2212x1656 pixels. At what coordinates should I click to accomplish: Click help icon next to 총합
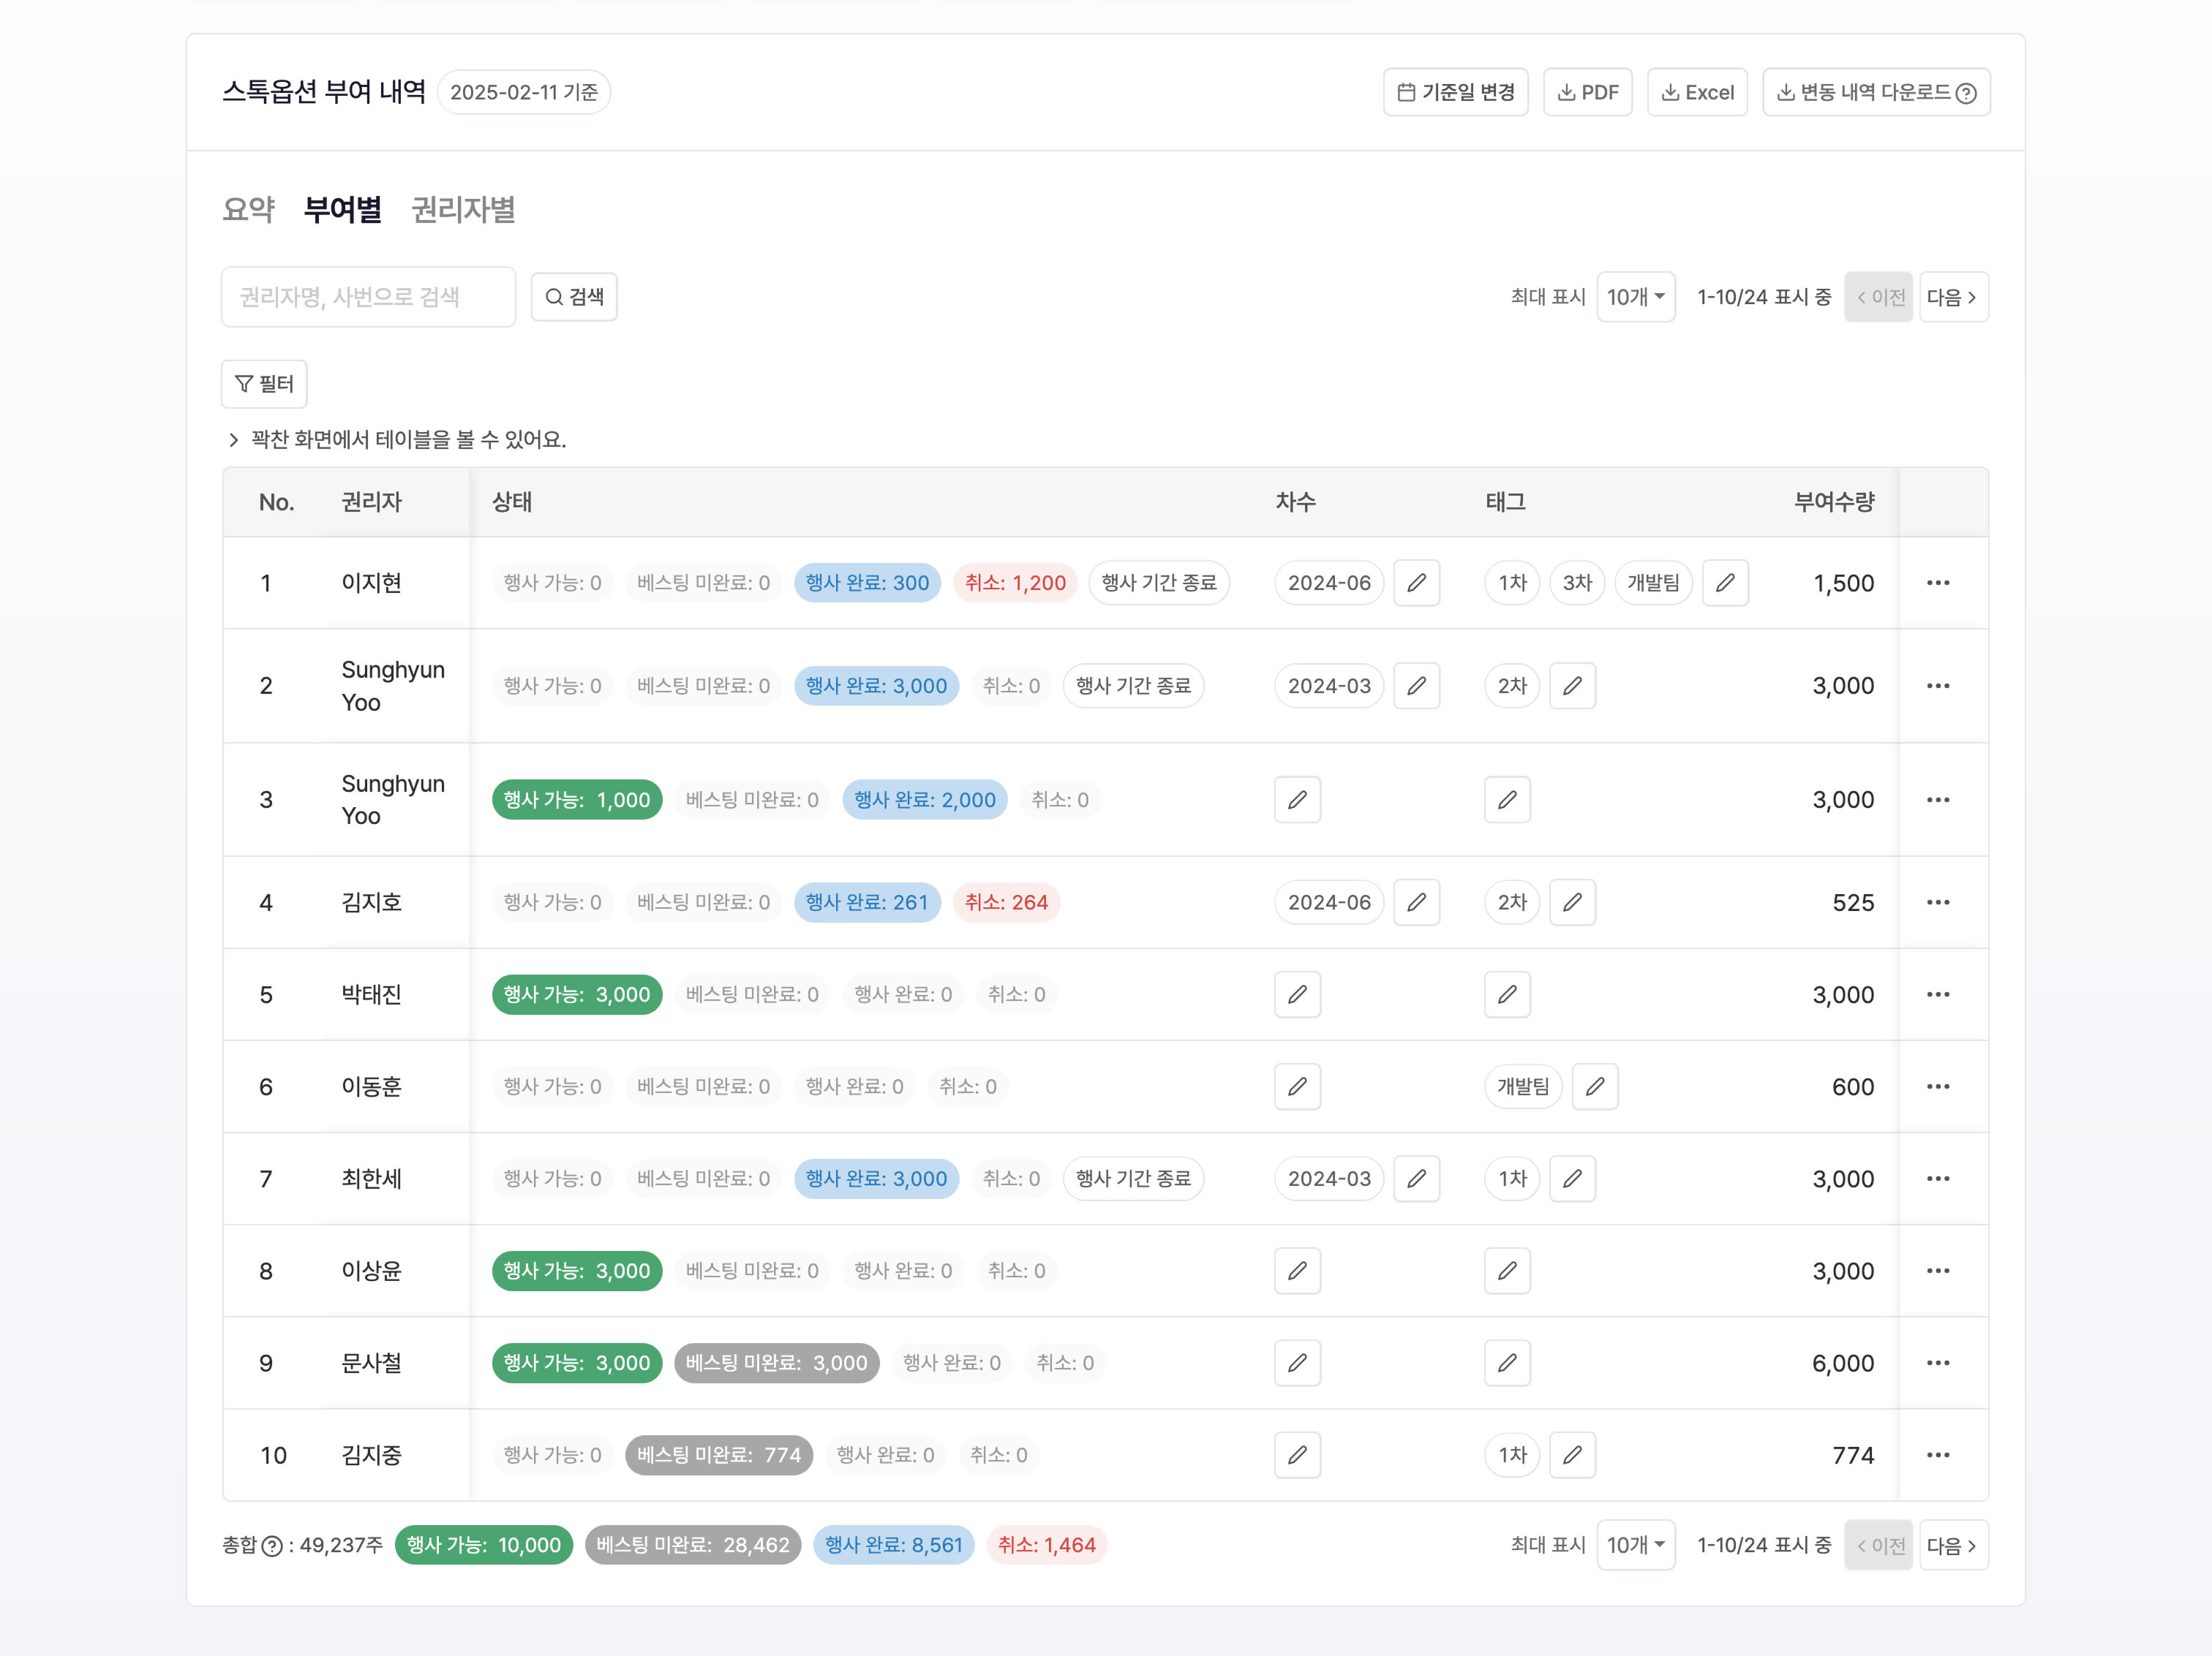click(272, 1546)
